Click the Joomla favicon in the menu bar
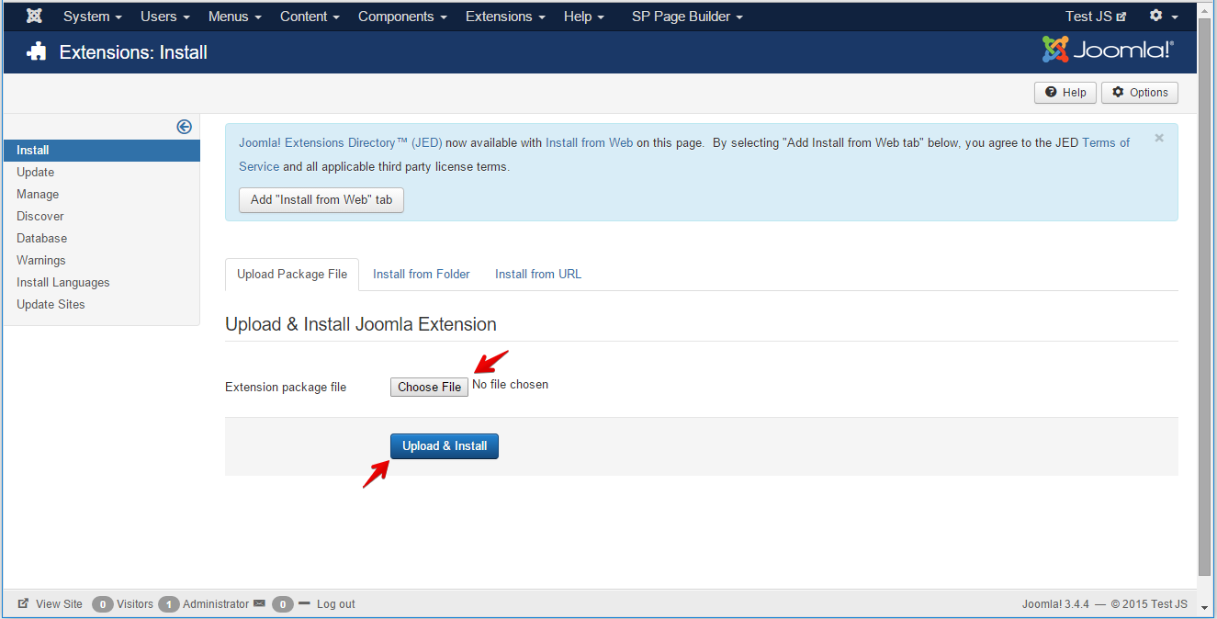 [33, 15]
